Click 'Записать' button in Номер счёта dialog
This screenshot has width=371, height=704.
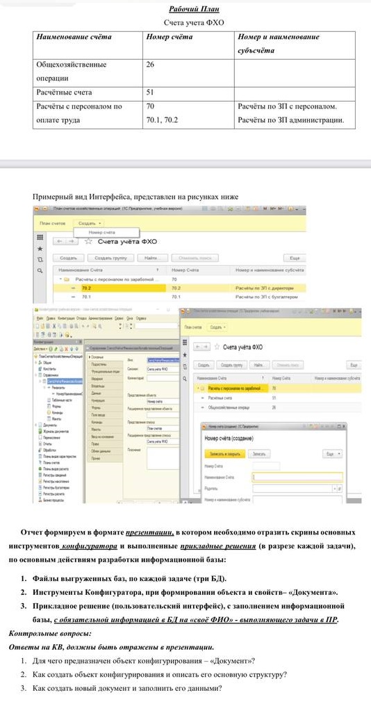point(259,454)
